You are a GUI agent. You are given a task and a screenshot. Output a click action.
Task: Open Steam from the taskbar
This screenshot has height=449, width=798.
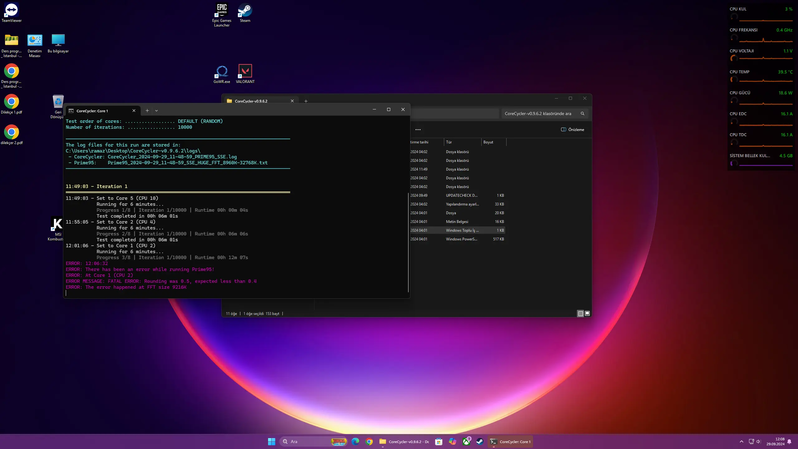point(480,442)
